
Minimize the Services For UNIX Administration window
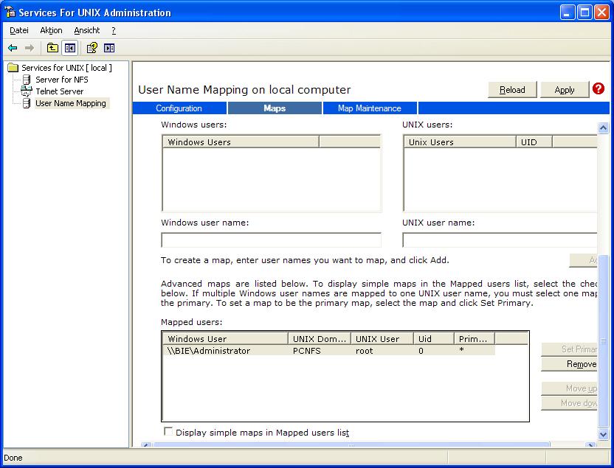point(568,12)
